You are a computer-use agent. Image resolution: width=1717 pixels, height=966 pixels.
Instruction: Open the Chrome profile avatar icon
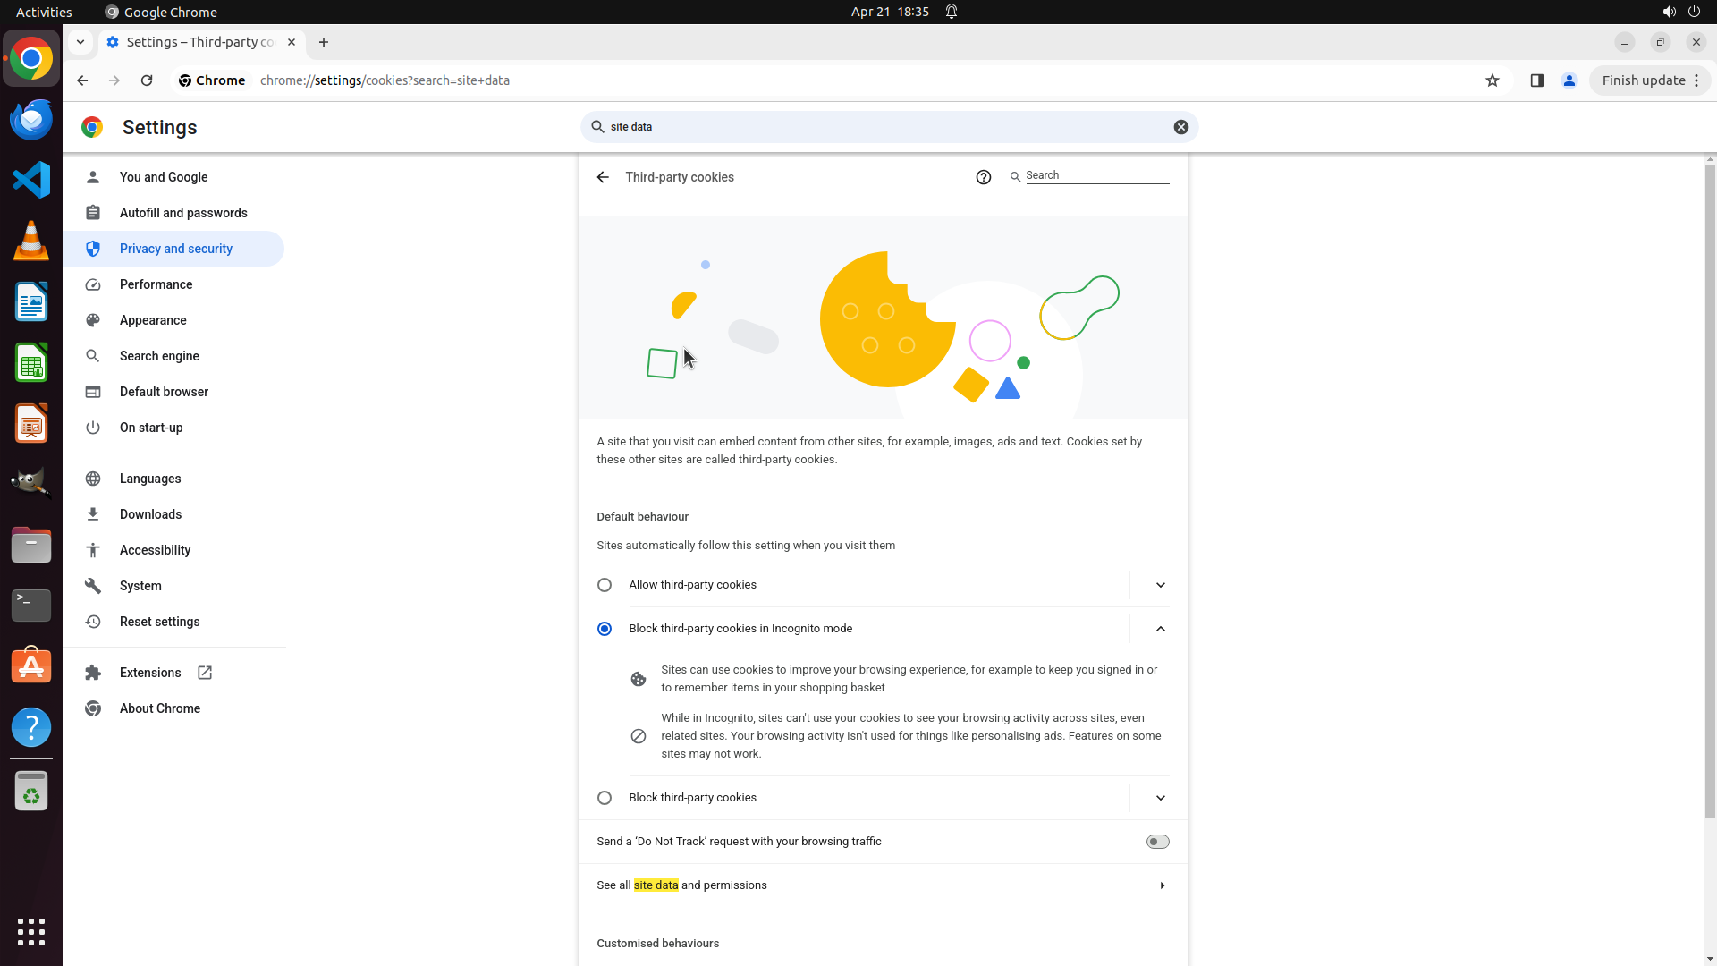[x=1569, y=80]
